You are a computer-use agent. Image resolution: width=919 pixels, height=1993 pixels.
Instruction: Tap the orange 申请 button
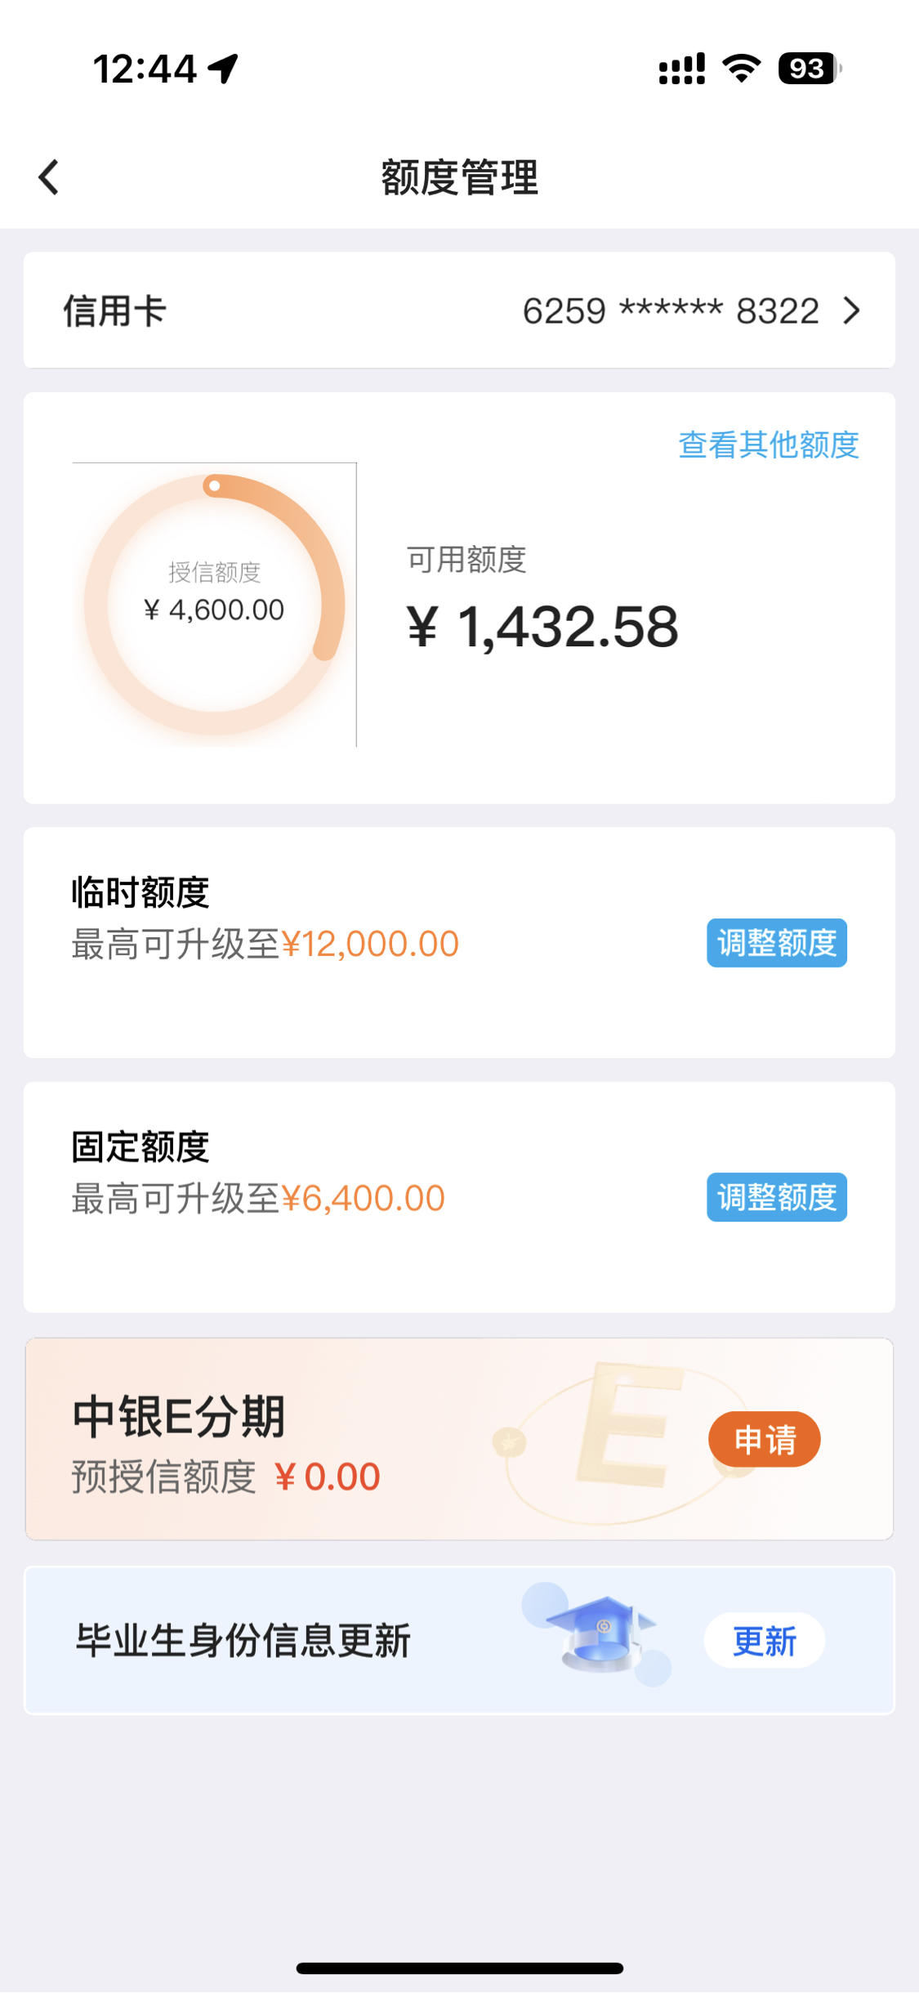click(765, 1439)
